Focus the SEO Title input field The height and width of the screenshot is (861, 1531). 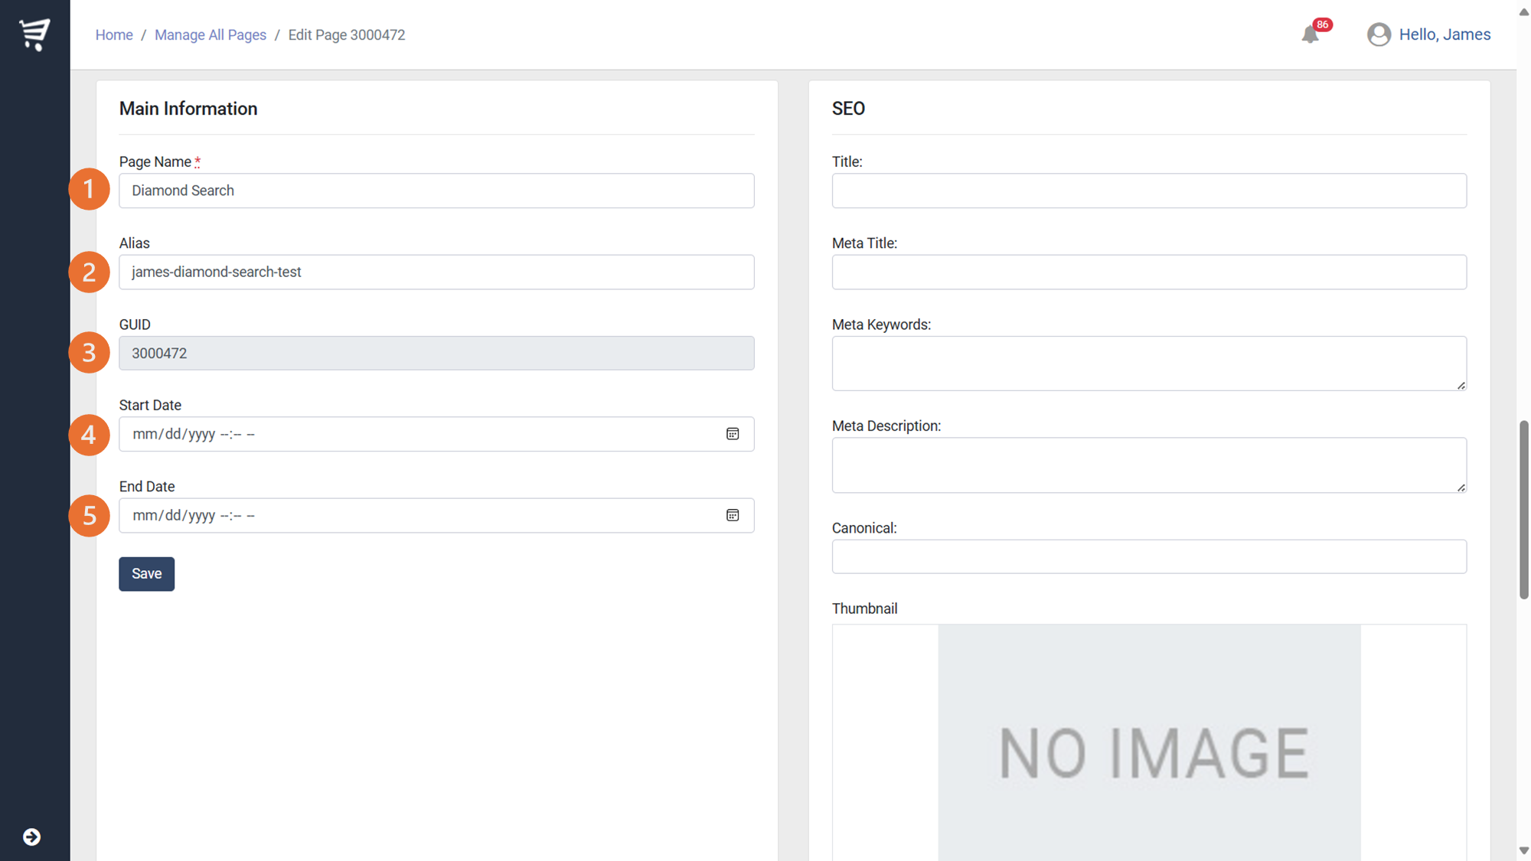(x=1149, y=191)
